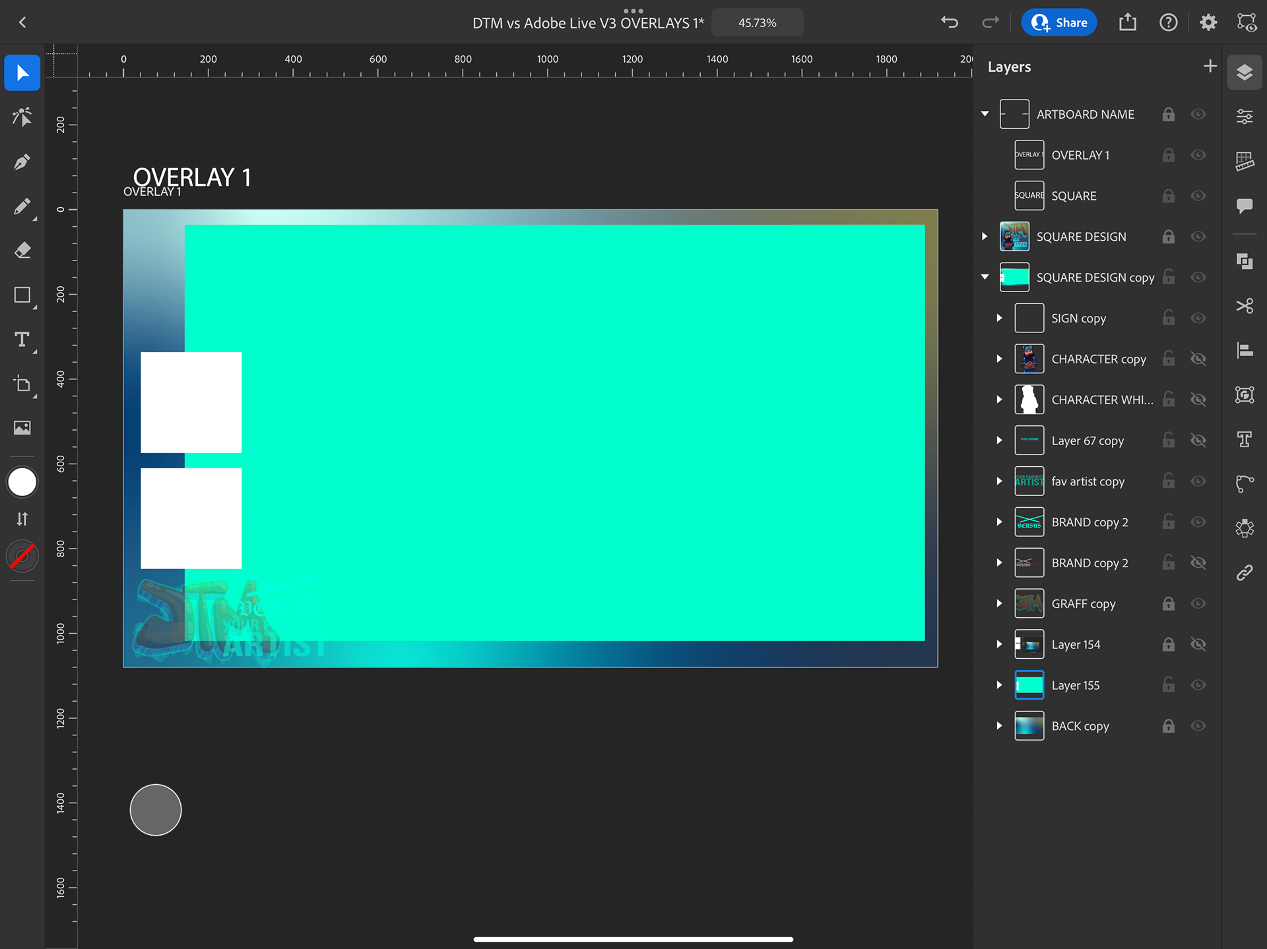1267x949 pixels.
Task: Collapse the ARTBOARD NAME group
Action: pyautogui.click(x=985, y=114)
